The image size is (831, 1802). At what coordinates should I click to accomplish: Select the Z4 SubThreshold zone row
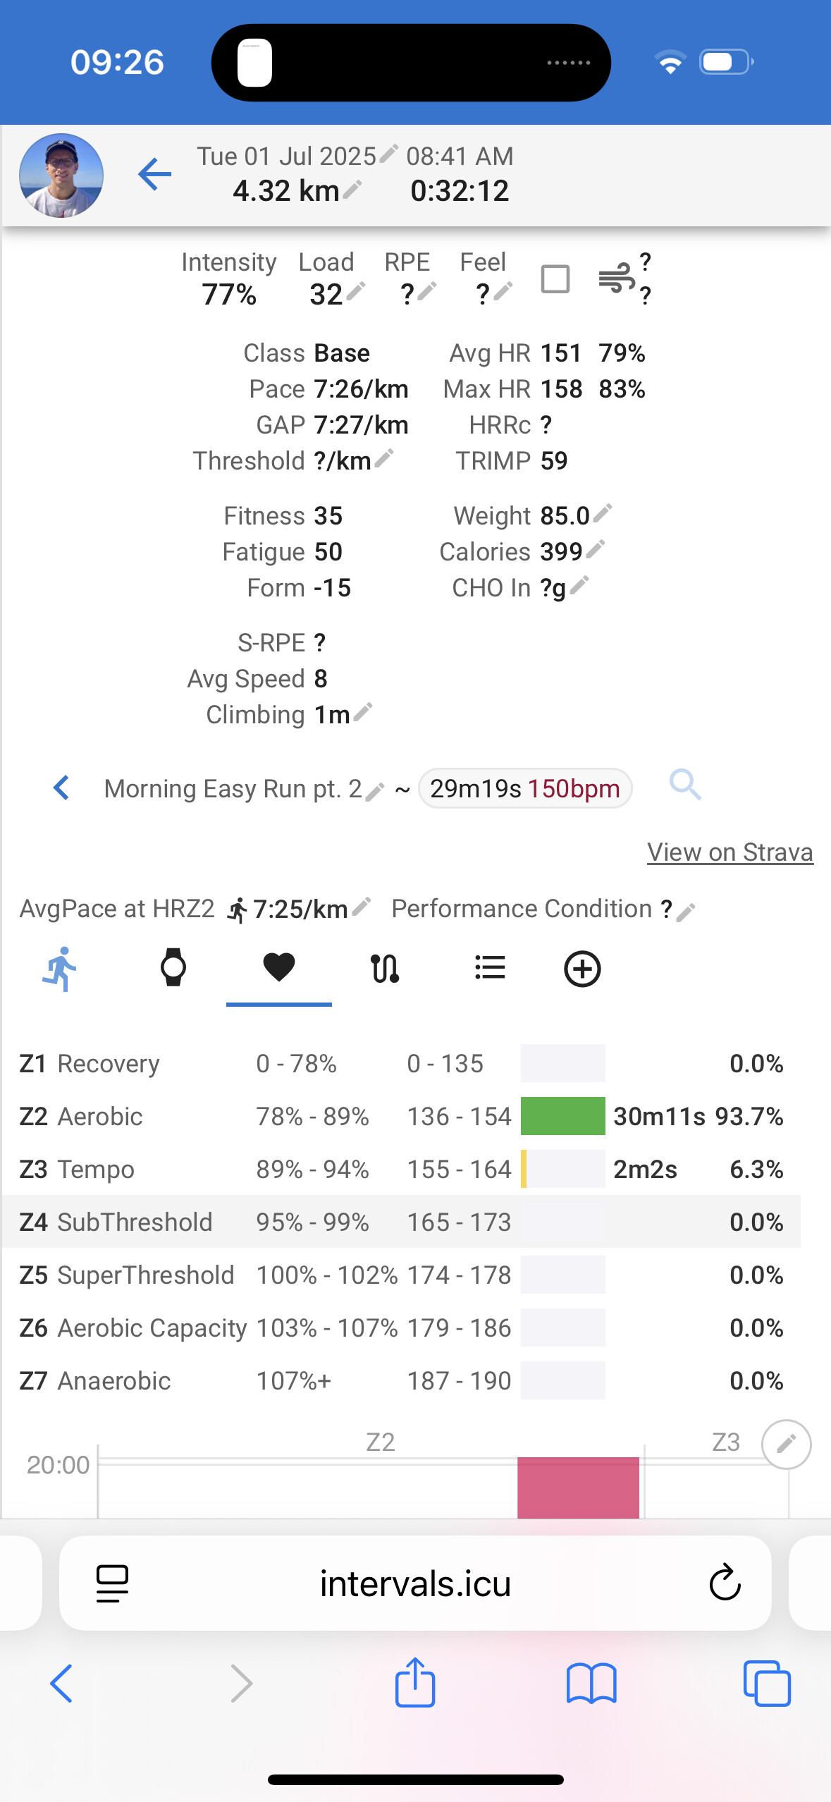coord(400,1222)
